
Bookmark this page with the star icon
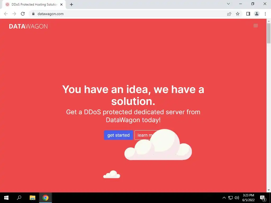tap(238, 14)
